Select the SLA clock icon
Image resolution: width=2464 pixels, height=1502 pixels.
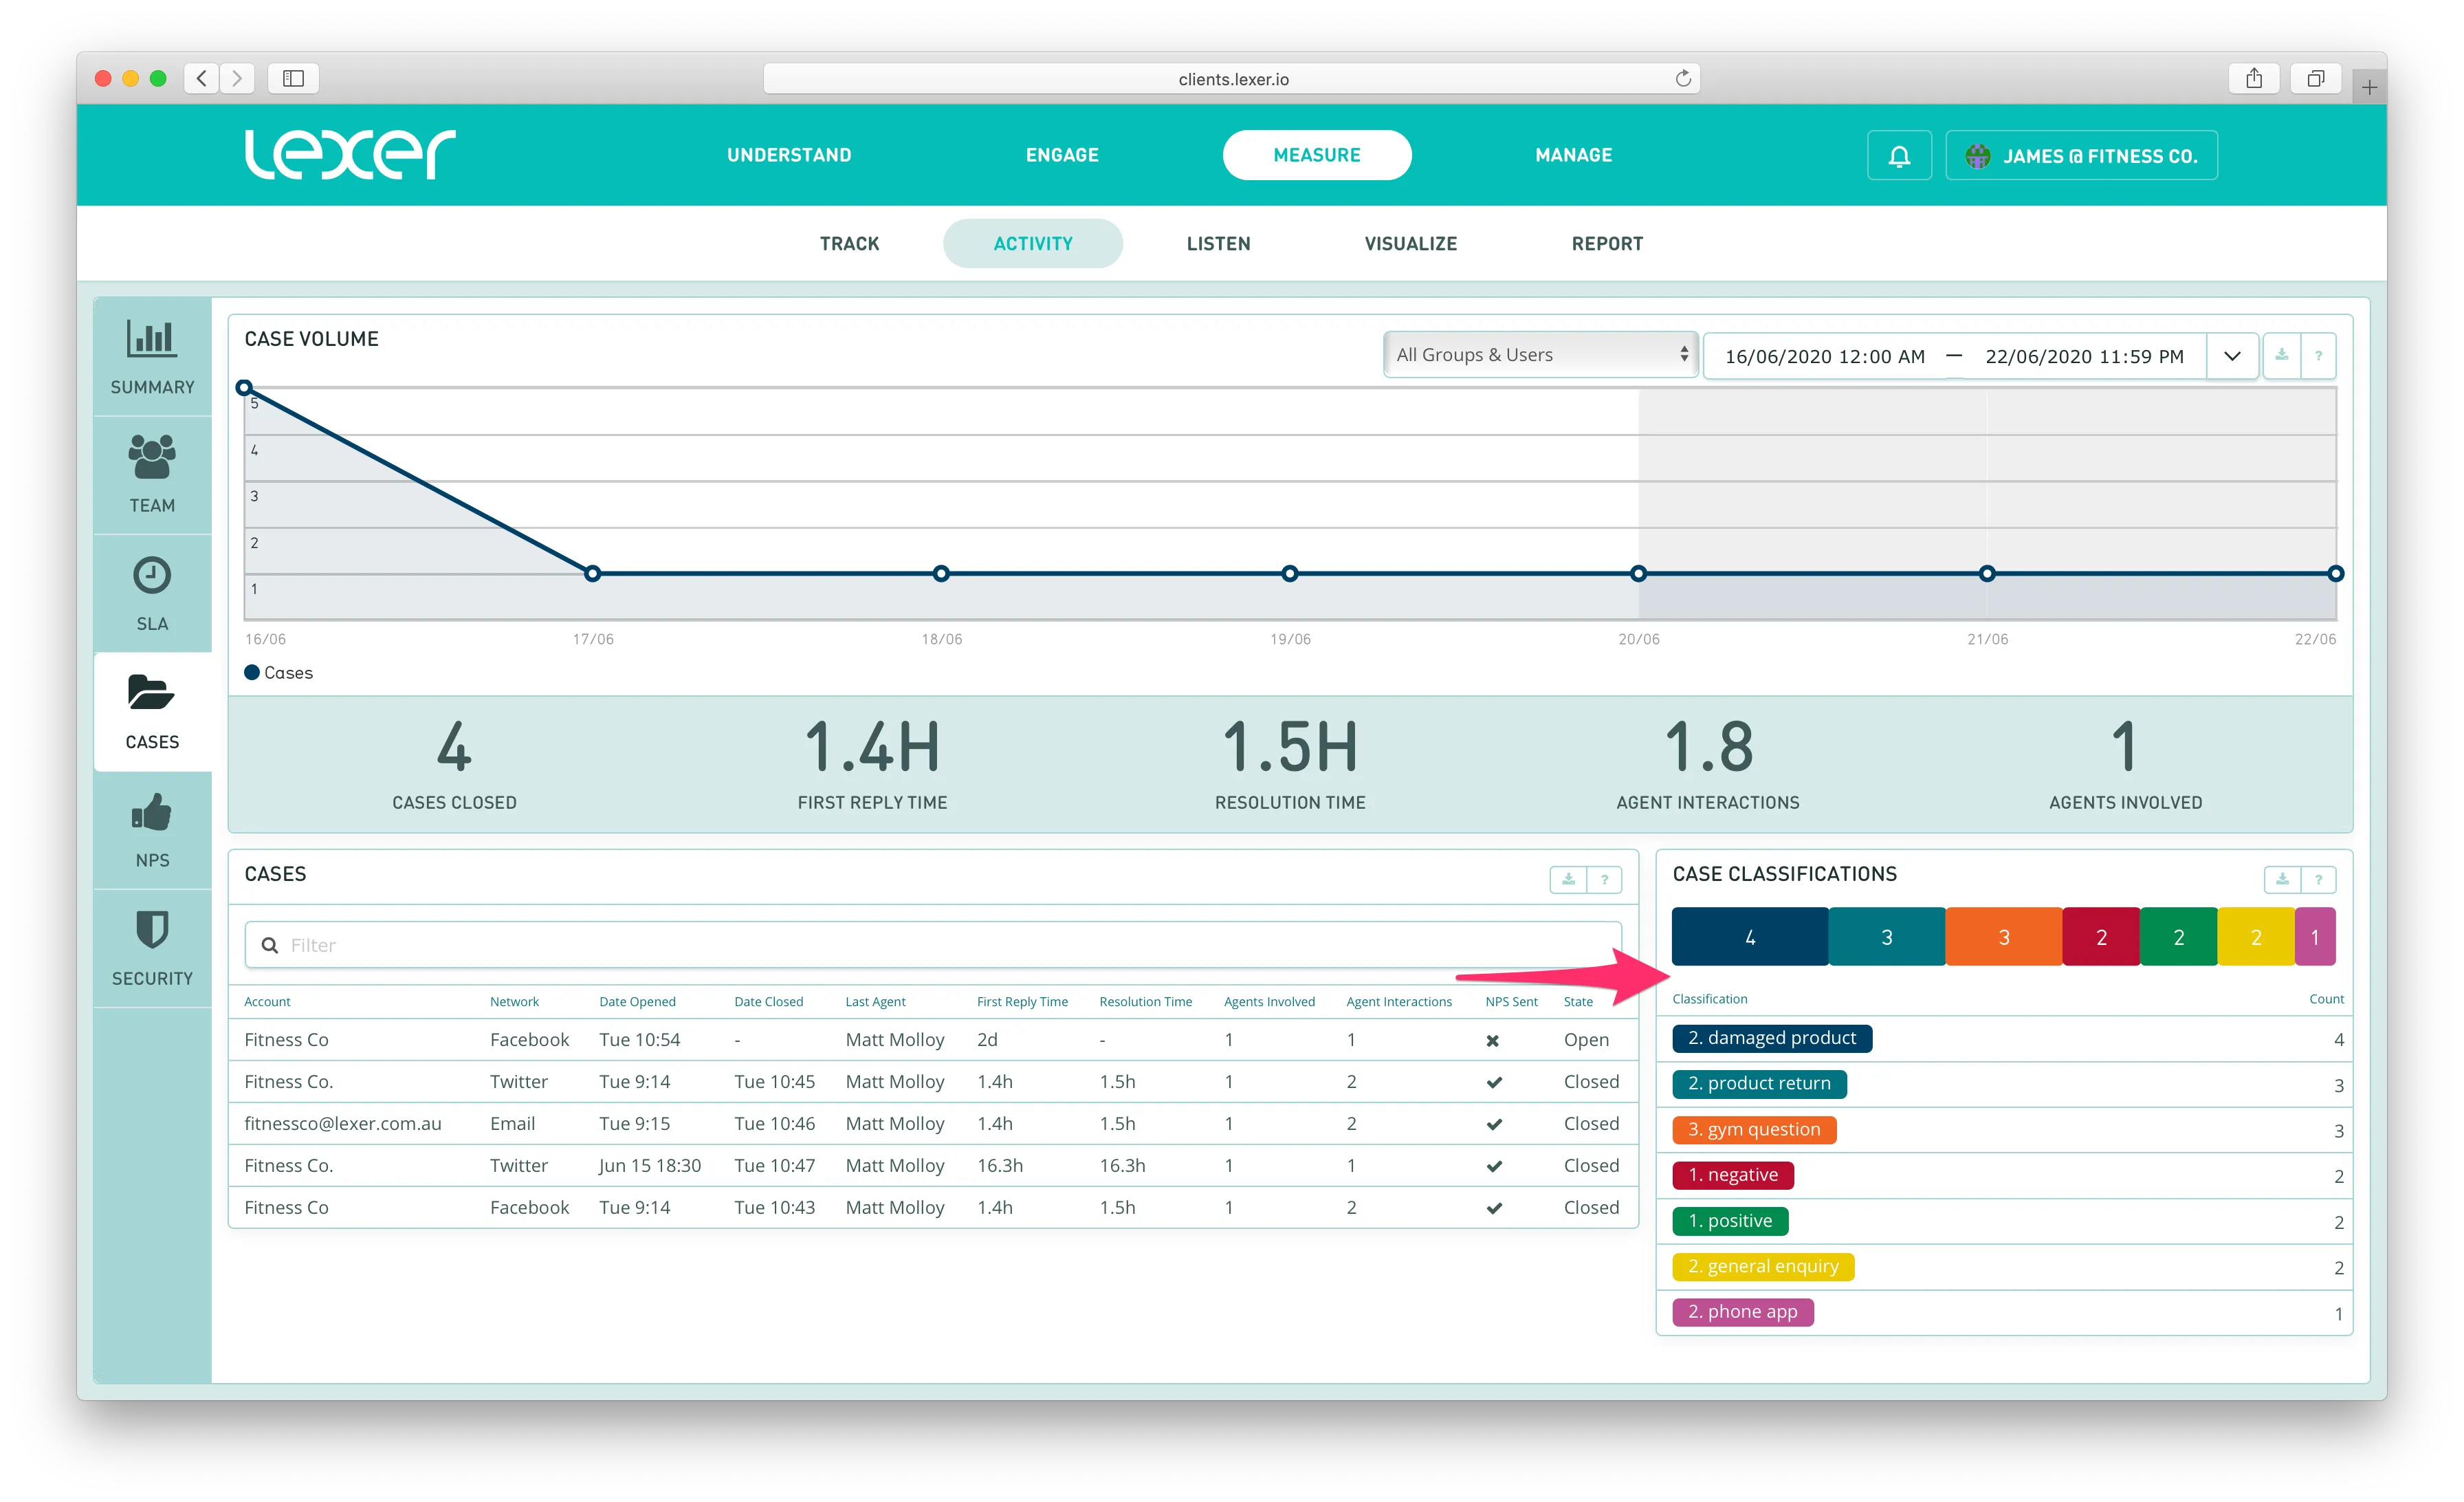152,576
